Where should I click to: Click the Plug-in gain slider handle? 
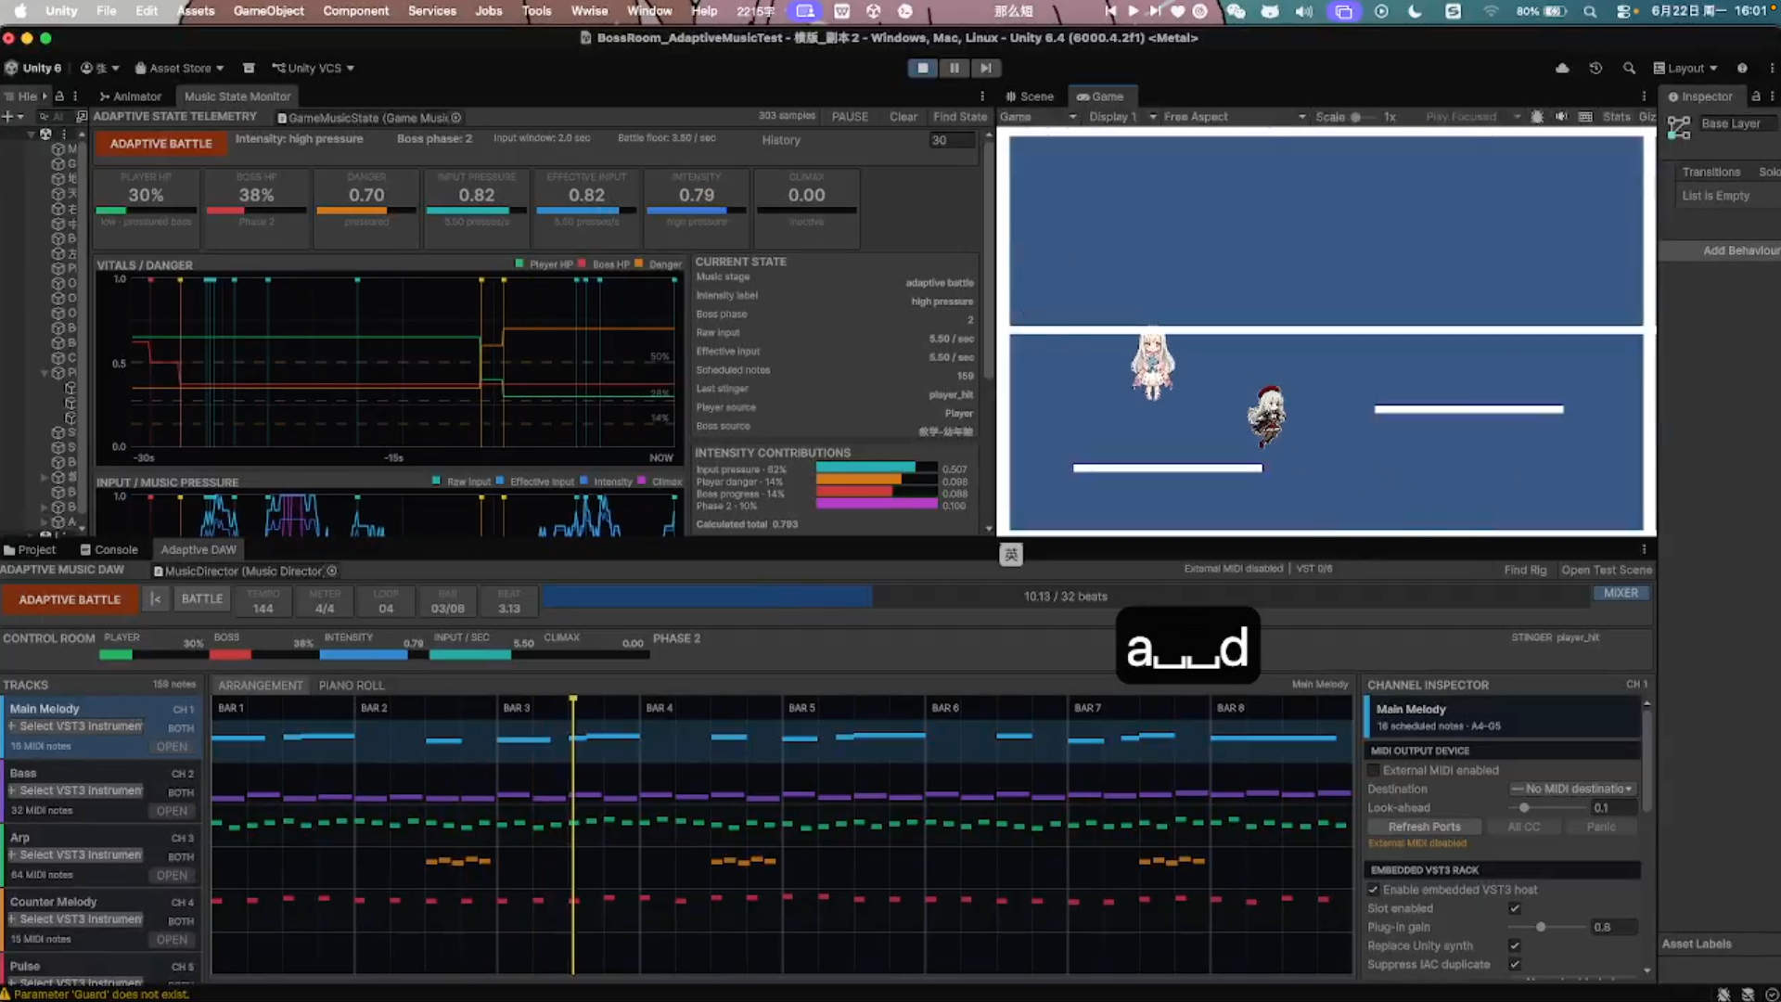point(1541,927)
